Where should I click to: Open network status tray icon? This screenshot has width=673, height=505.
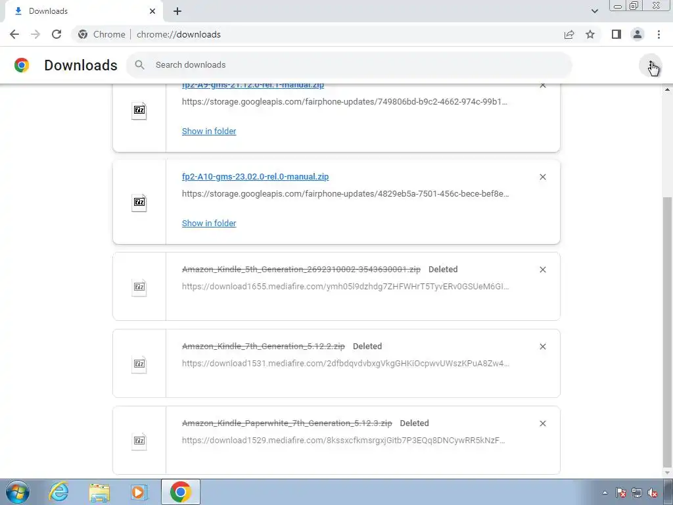tap(636, 493)
